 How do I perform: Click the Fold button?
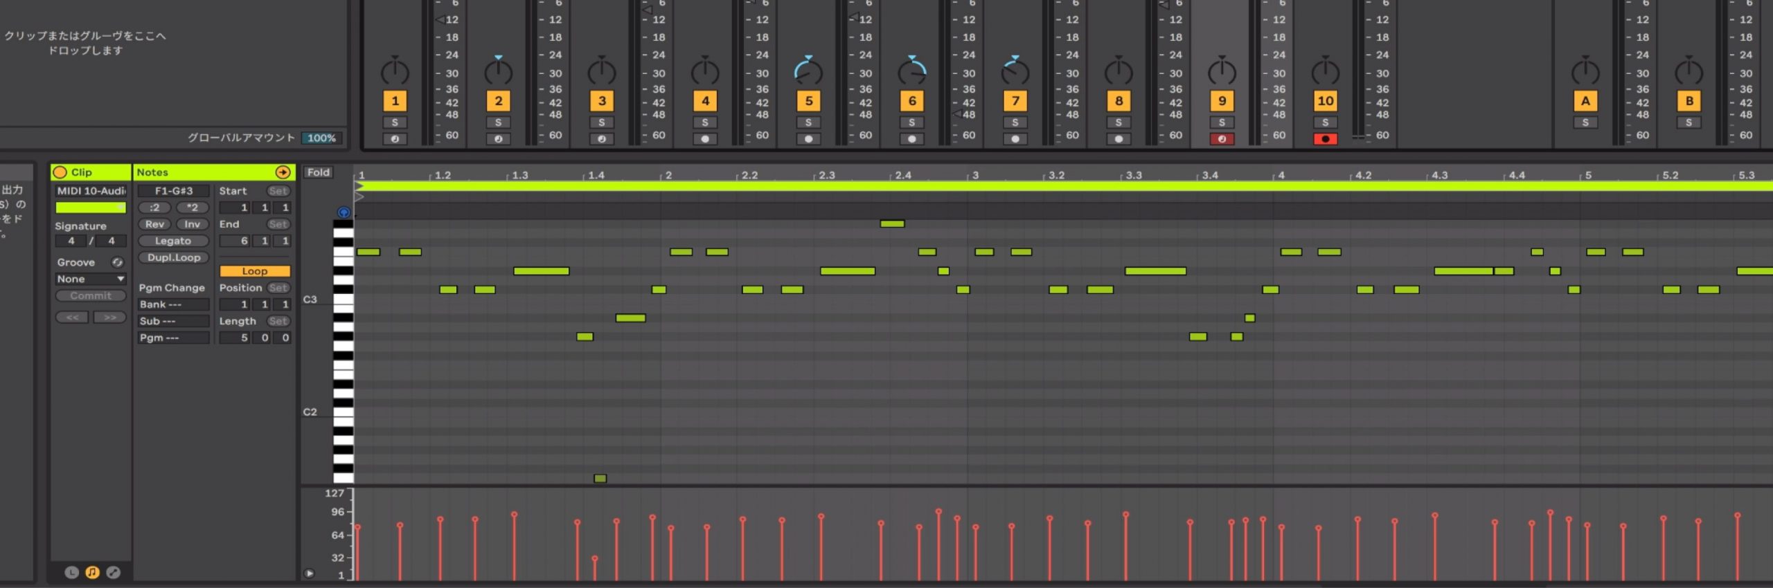[x=319, y=172]
